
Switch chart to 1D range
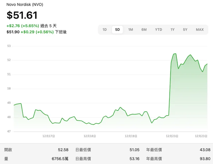(104, 30)
